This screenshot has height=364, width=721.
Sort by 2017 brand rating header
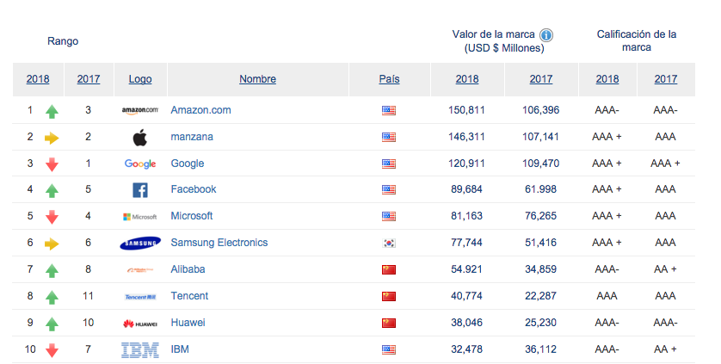pos(666,79)
